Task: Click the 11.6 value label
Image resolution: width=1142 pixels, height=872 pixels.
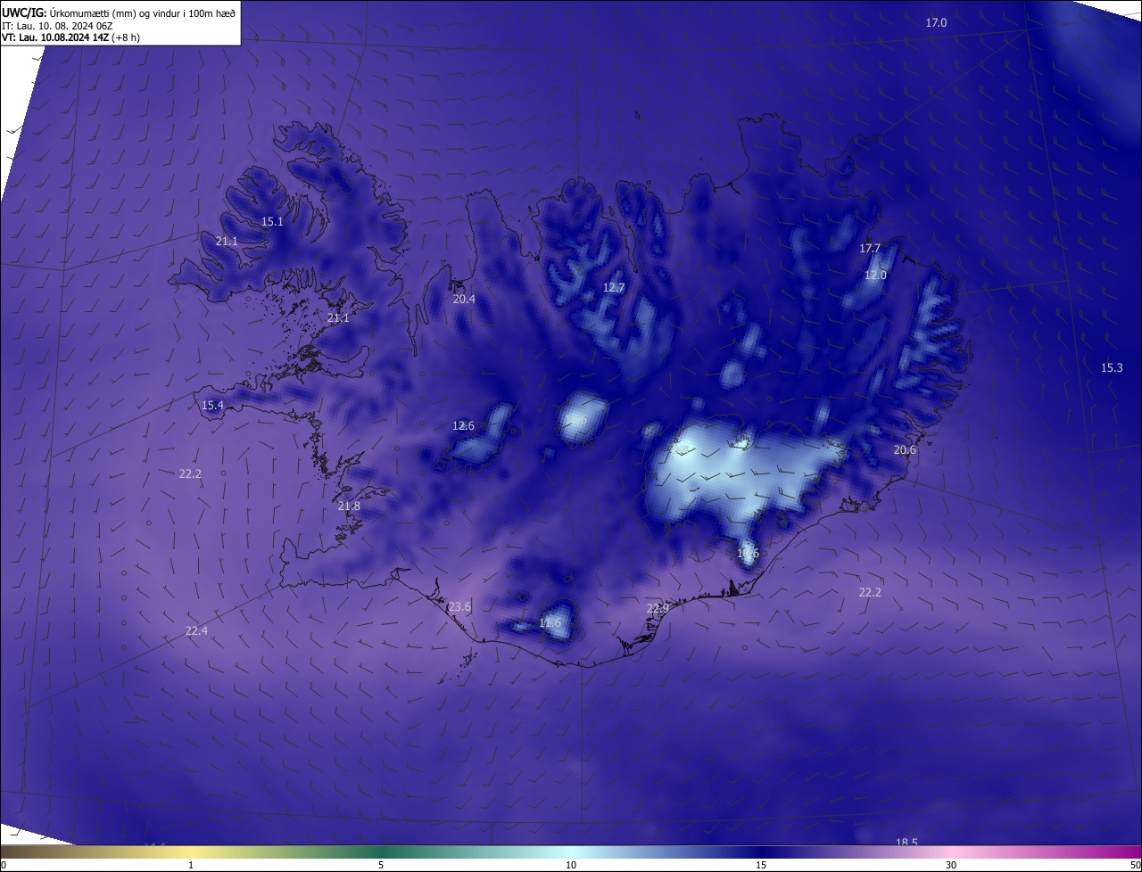Action: (550, 622)
